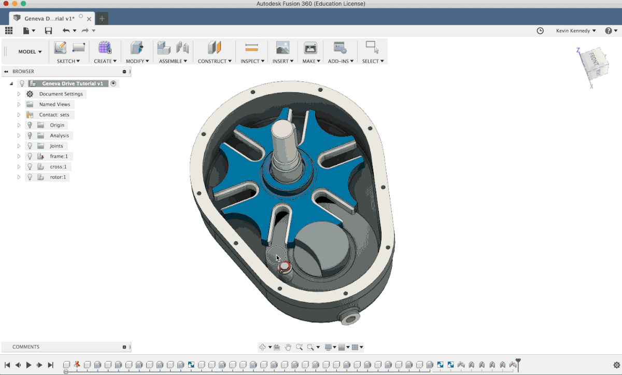Open the 3D Print make tool
622x375 pixels.
point(310,48)
